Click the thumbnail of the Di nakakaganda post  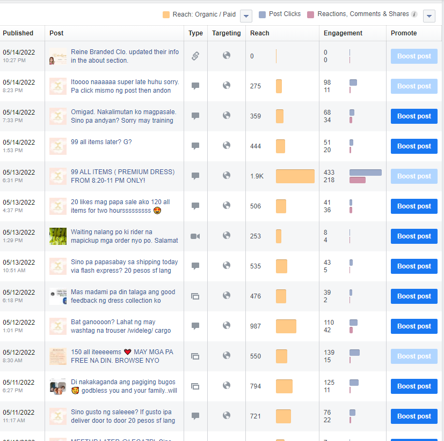point(58,386)
